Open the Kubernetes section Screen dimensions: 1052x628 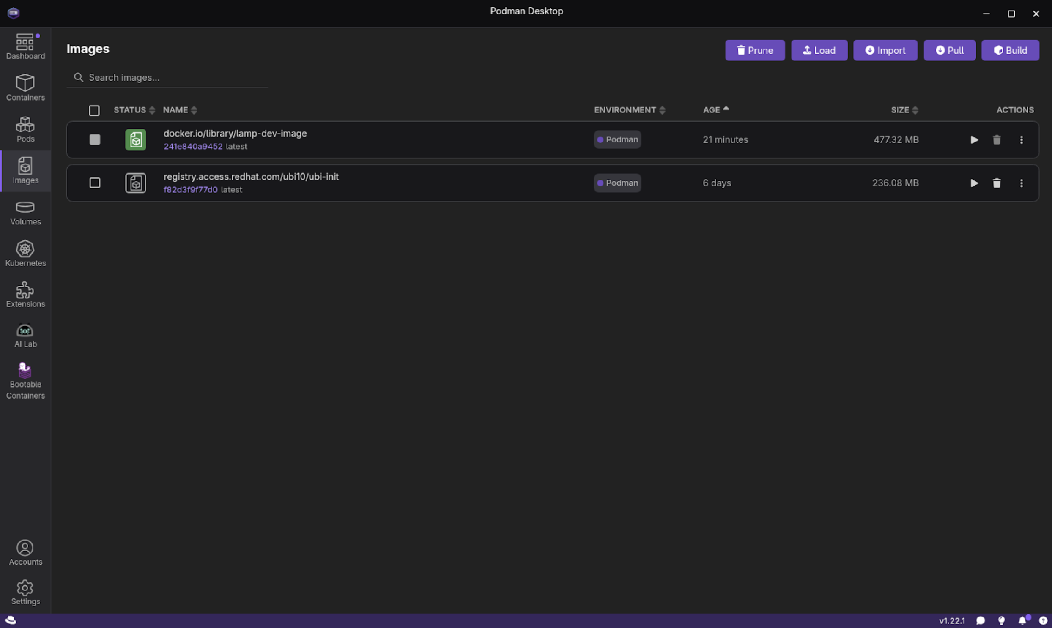(x=25, y=254)
